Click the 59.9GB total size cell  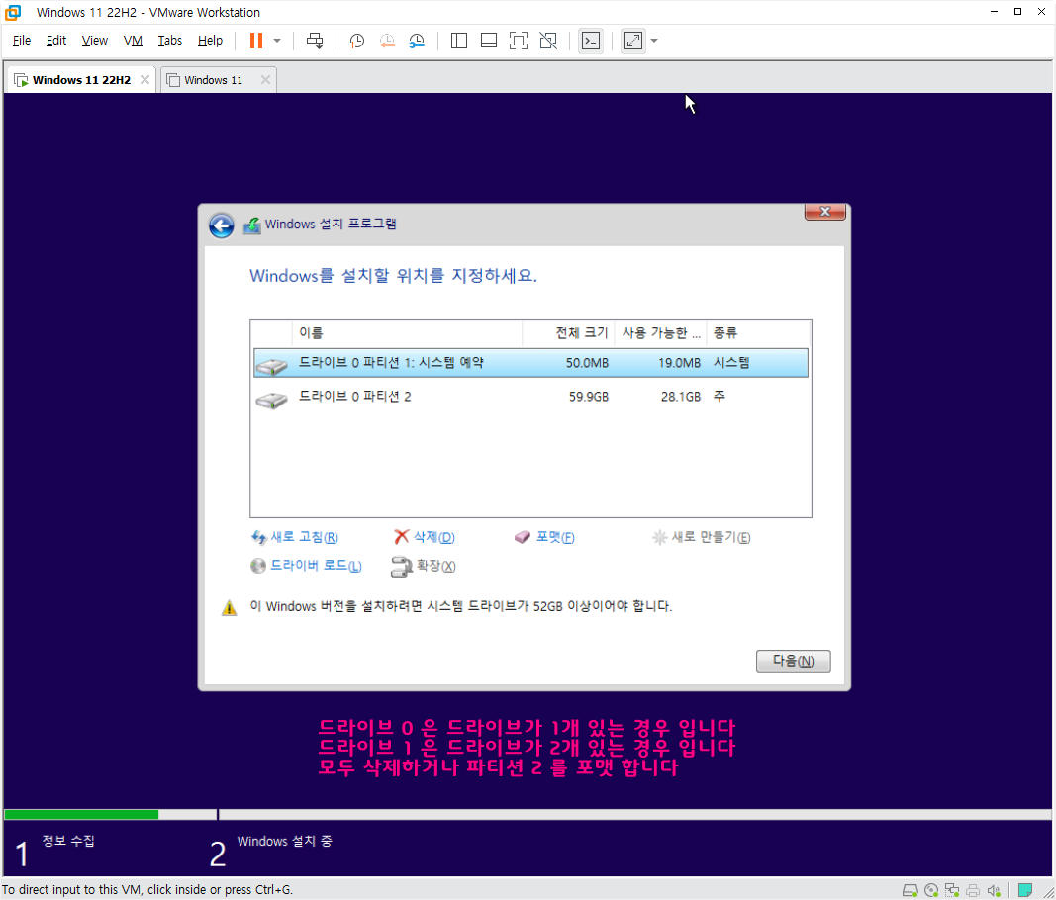589,397
